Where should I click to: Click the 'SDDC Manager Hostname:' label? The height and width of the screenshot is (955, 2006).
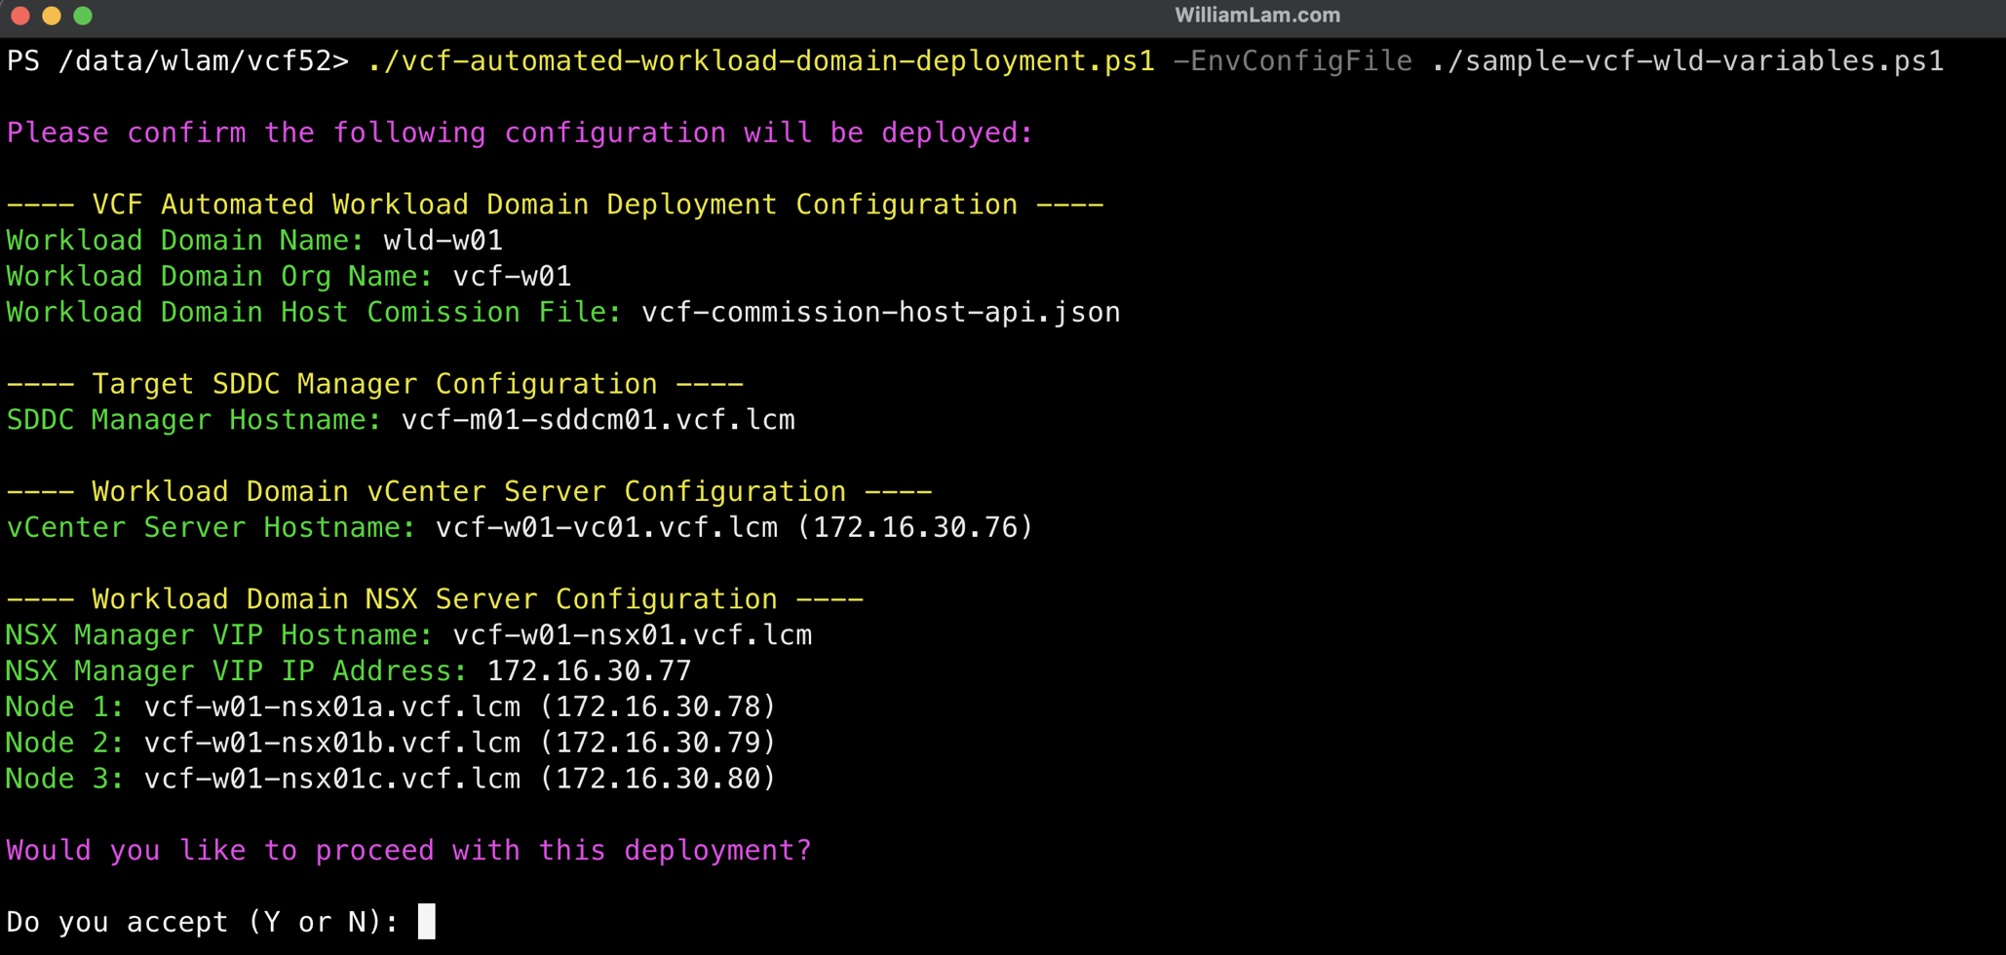(x=194, y=420)
